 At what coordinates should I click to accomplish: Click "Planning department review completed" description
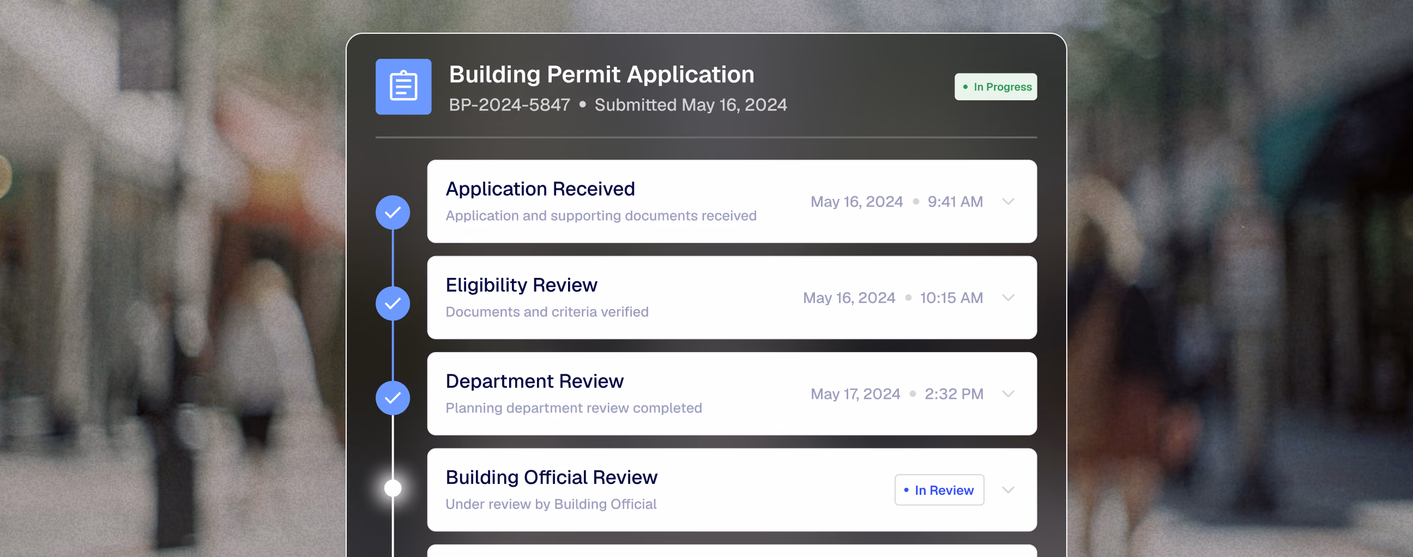pyautogui.click(x=573, y=408)
